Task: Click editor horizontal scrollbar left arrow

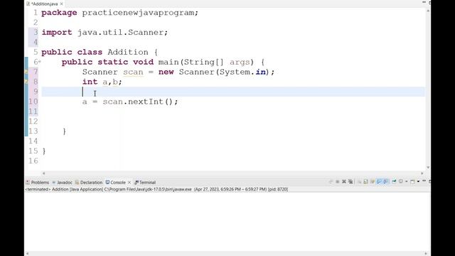Action: [x=44, y=174]
